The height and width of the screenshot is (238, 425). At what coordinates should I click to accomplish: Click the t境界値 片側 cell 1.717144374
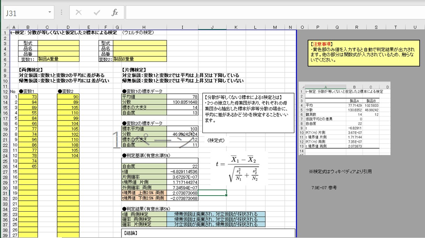[x=183, y=182]
